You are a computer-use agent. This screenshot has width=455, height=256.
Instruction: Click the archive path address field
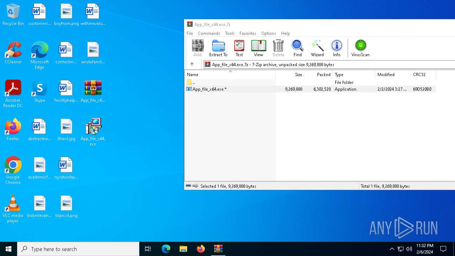point(329,64)
